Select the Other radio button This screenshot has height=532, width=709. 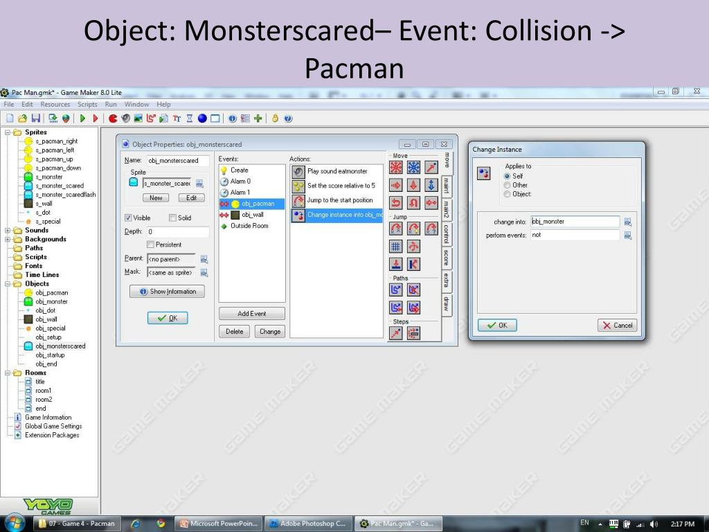click(x=507, y=185)
